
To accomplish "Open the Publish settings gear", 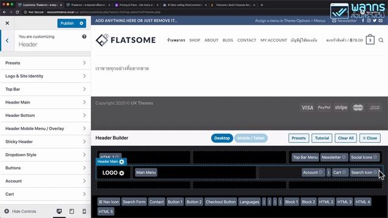I will [81, 23].
